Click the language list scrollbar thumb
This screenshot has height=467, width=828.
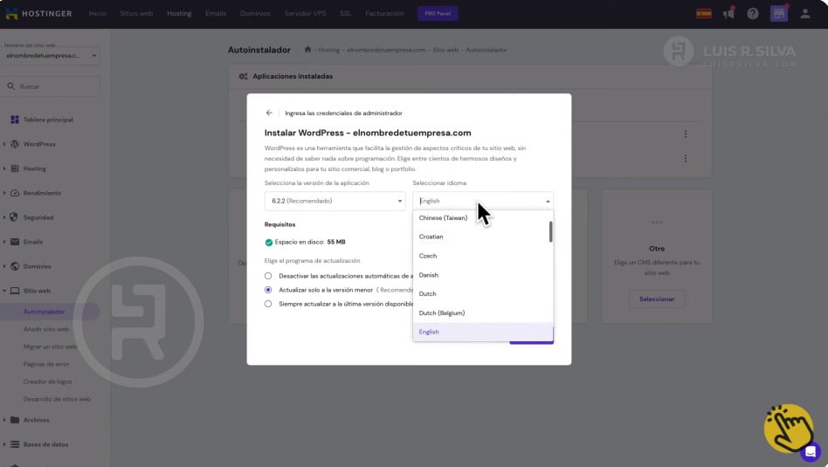pyautogui.click(x=550, y=231)
